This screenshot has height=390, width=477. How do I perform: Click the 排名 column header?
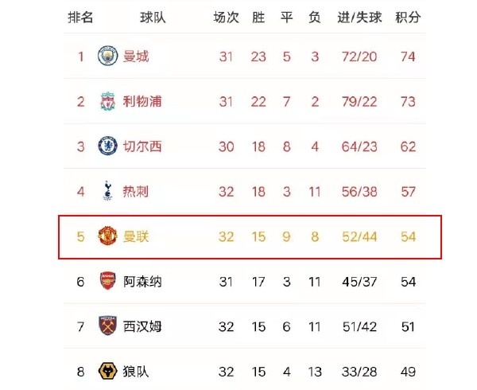(80, 18)
